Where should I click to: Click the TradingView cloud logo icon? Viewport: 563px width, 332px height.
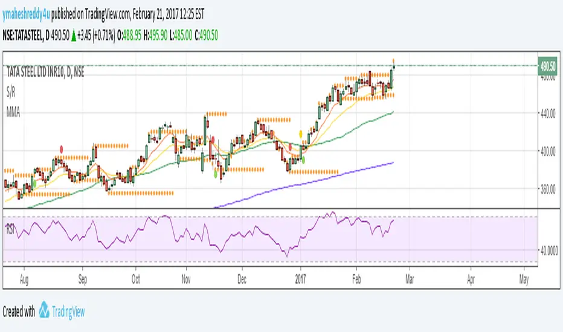[x=45, y=311]
